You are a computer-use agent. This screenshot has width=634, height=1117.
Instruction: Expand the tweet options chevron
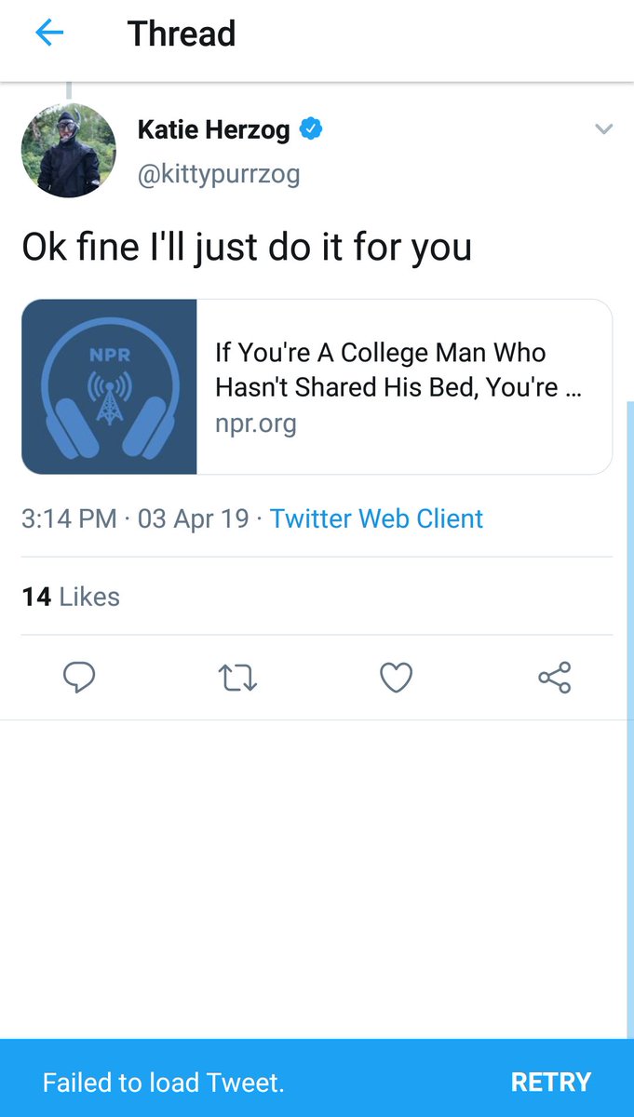click(x=604, y=129)
